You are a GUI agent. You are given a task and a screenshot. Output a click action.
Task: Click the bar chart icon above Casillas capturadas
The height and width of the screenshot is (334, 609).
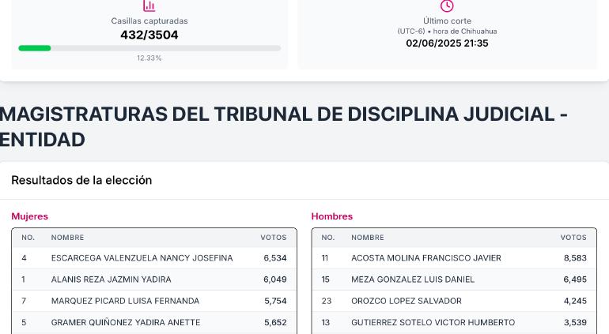(x=149, y=6)
